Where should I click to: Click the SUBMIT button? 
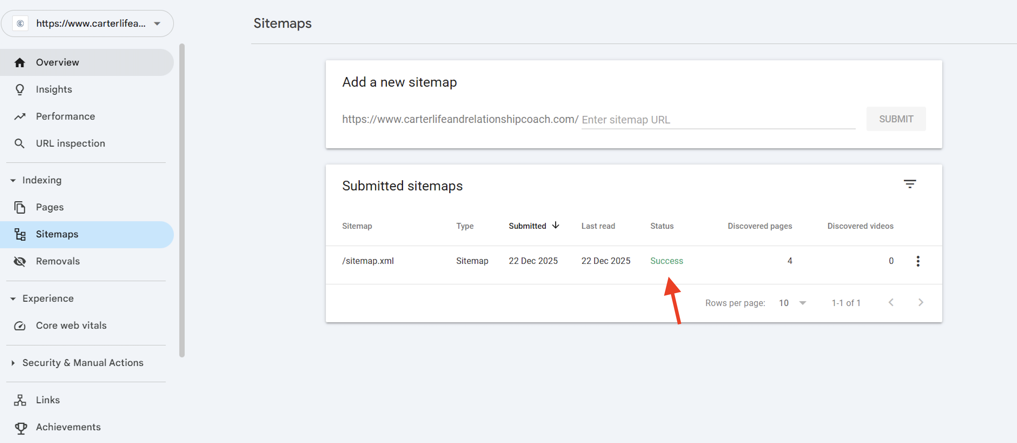pyautogui.click(x=895, y=119)
